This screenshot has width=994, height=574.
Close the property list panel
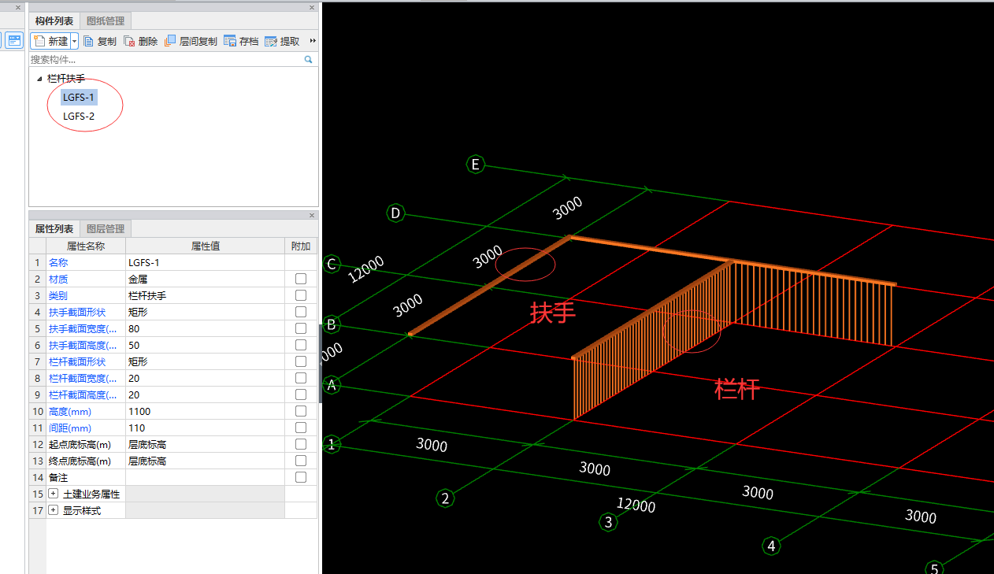312,215
